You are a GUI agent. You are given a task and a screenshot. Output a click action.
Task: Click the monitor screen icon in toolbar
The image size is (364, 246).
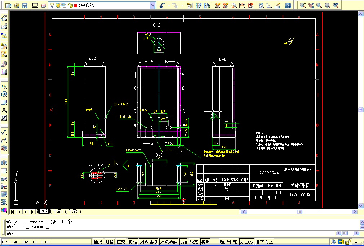point(35,5)
